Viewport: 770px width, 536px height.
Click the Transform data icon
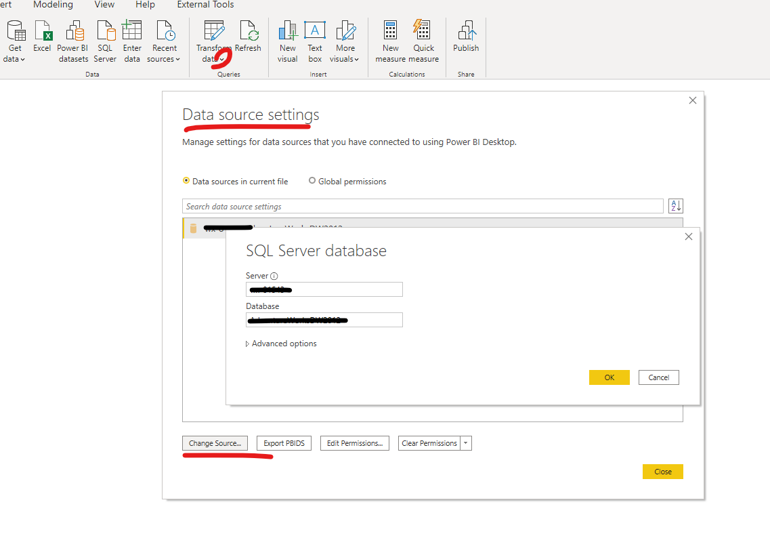(214, 30)
